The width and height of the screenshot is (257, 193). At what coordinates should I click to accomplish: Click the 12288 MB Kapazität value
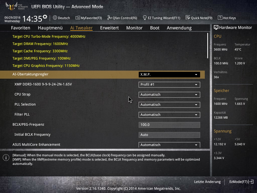tap(221, 118)
